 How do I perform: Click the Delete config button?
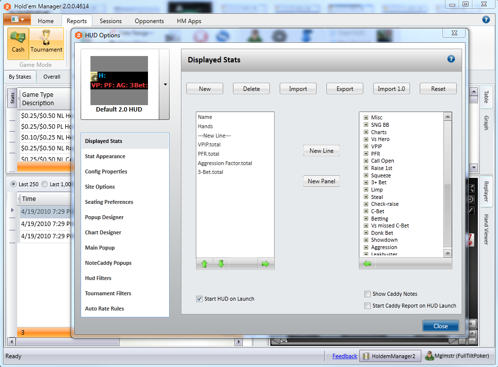tap(251, 89)
